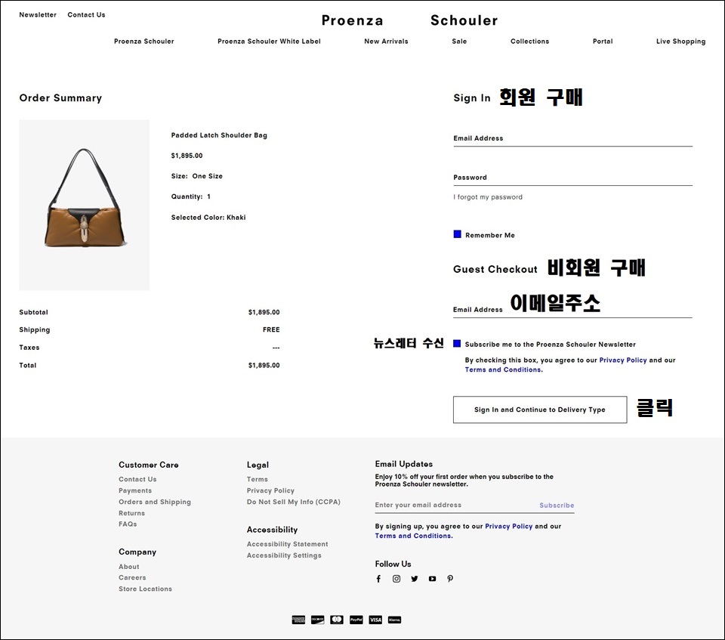Open the Accessibility Settings link
The width and height of the screenshot is (725, 640).
[284, 555]
